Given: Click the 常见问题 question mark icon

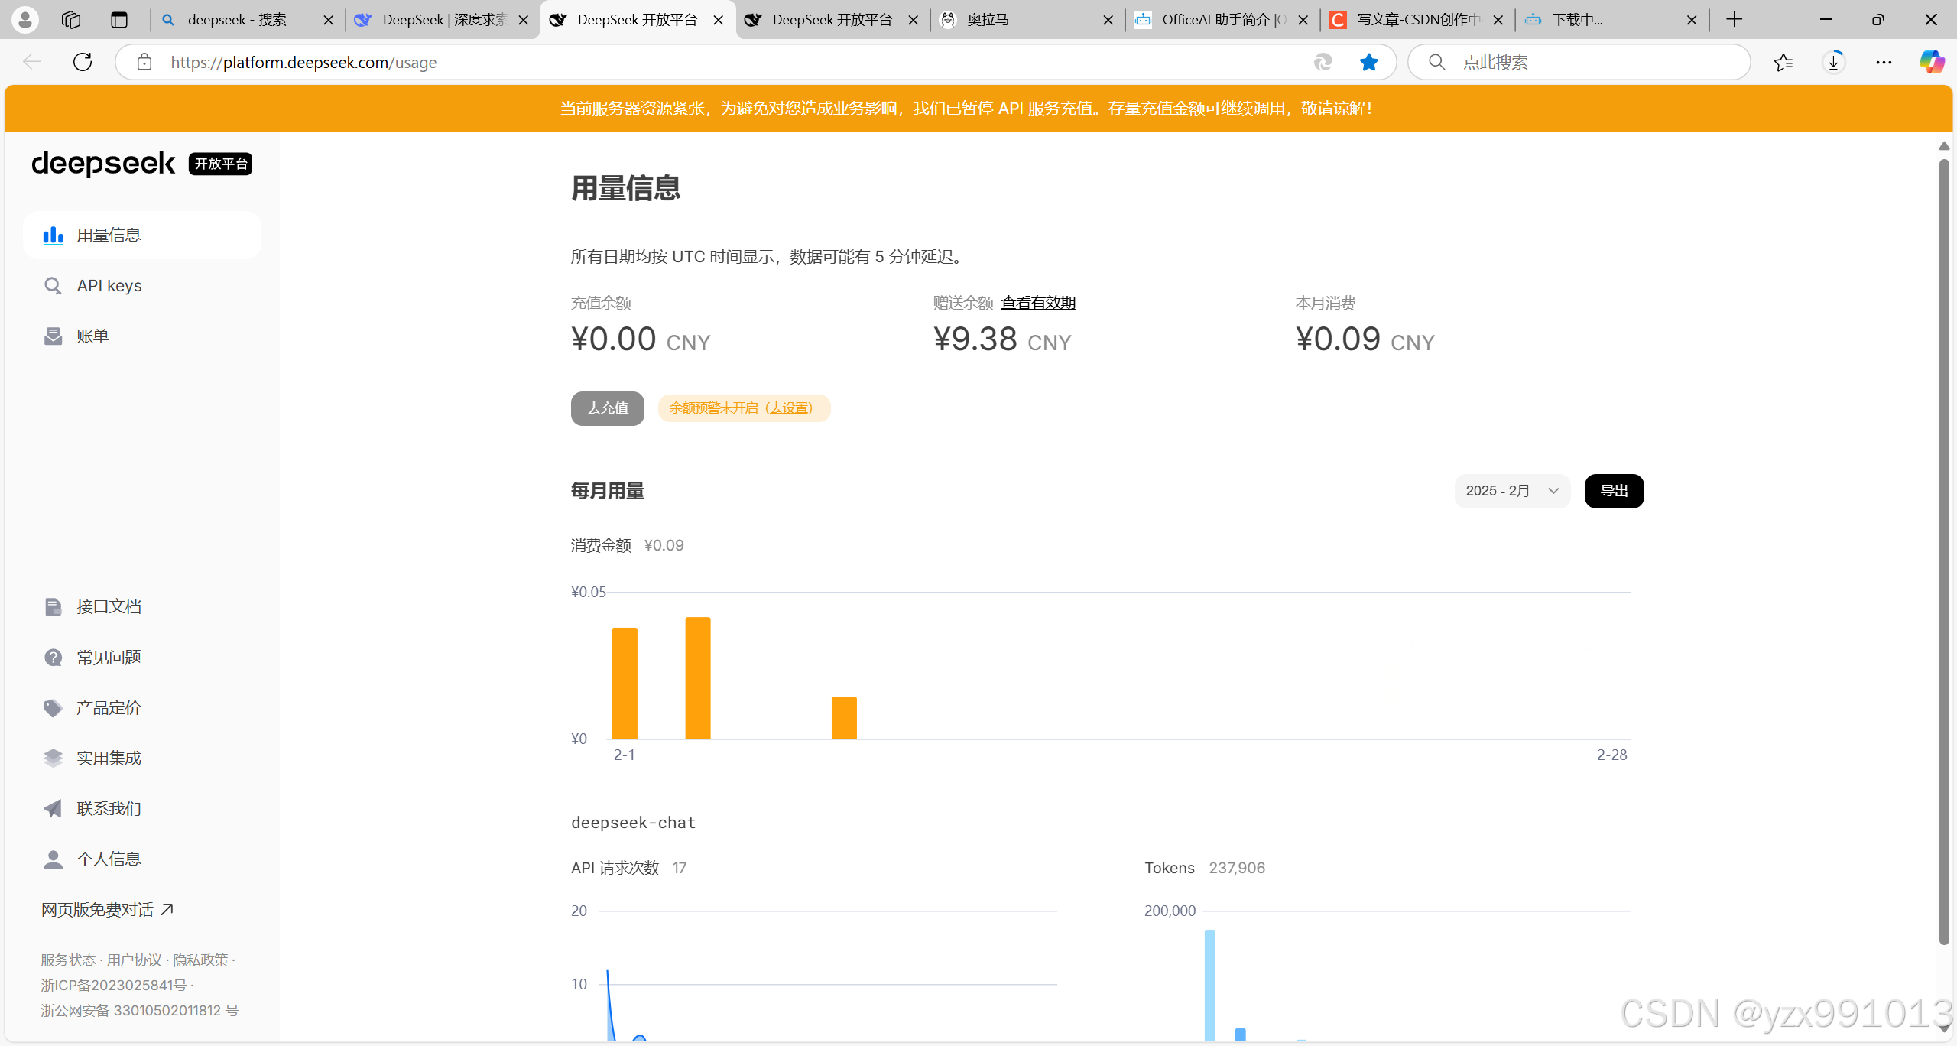Looking at the screenshot, I should (53, 658).
